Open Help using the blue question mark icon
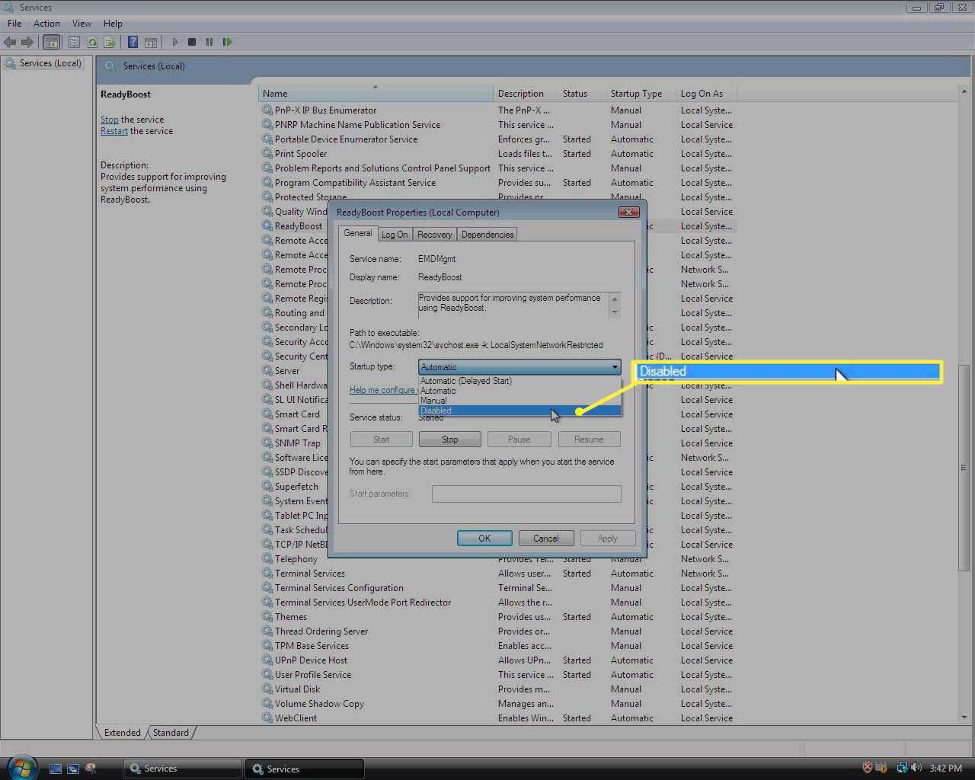This screenshot has height=780, width=975. pyautogui.click(x=133, y=42)
